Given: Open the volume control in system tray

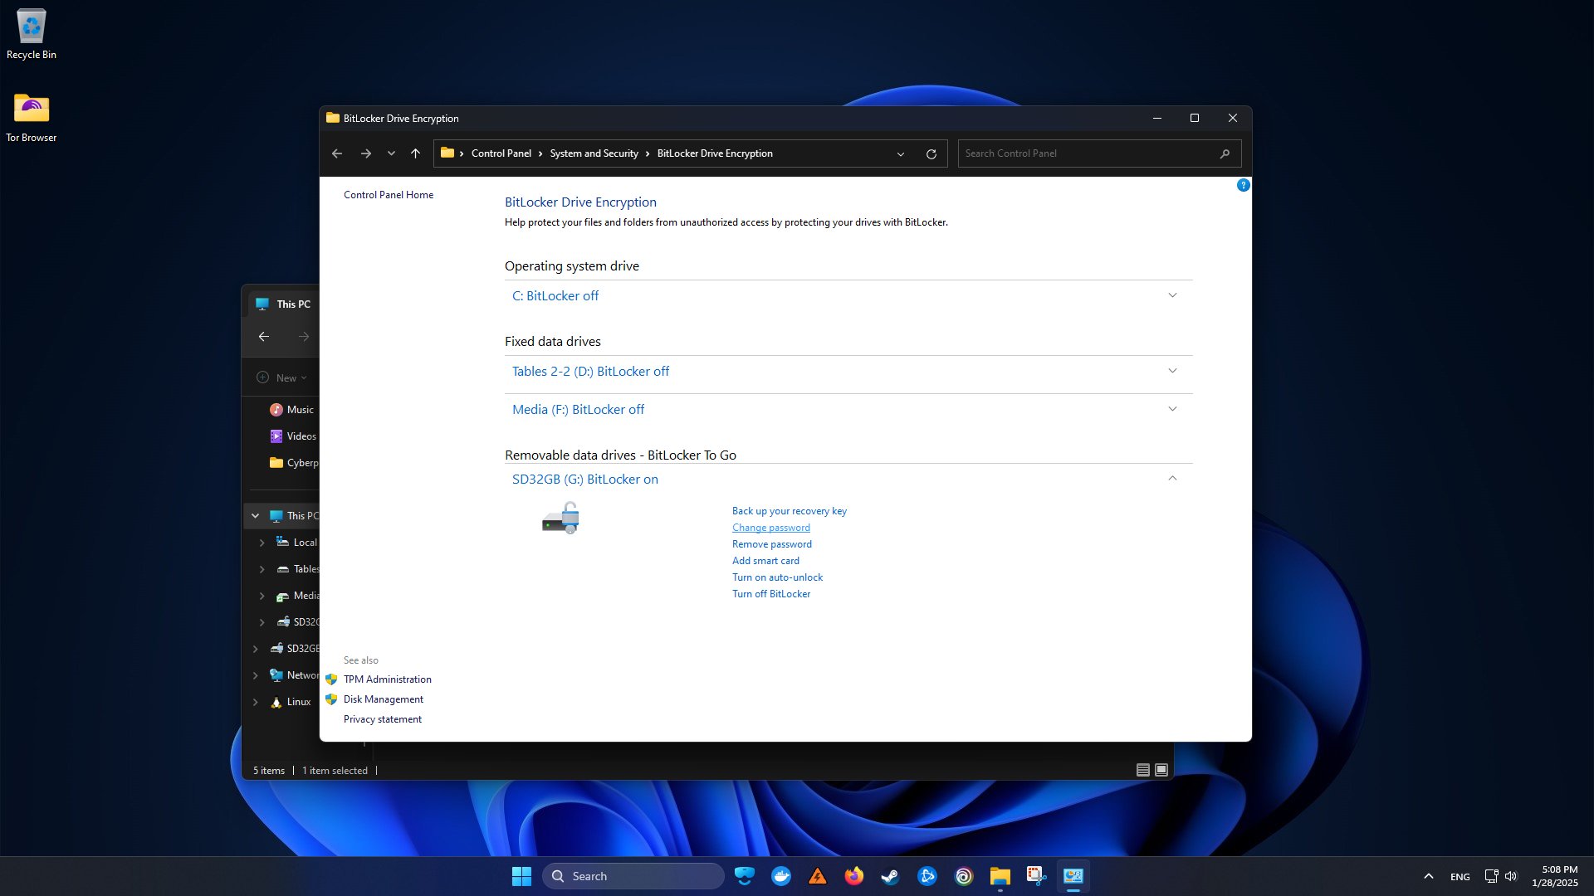Looking at the screenshot, I should (1511, 876).
